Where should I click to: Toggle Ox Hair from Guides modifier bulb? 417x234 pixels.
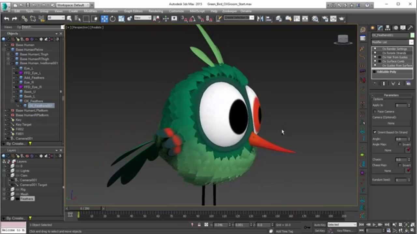375,57
